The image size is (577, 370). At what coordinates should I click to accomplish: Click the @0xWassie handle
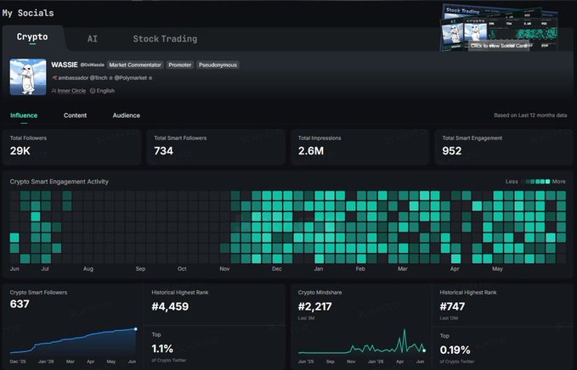pyautogui.click(x=93, y=65)
